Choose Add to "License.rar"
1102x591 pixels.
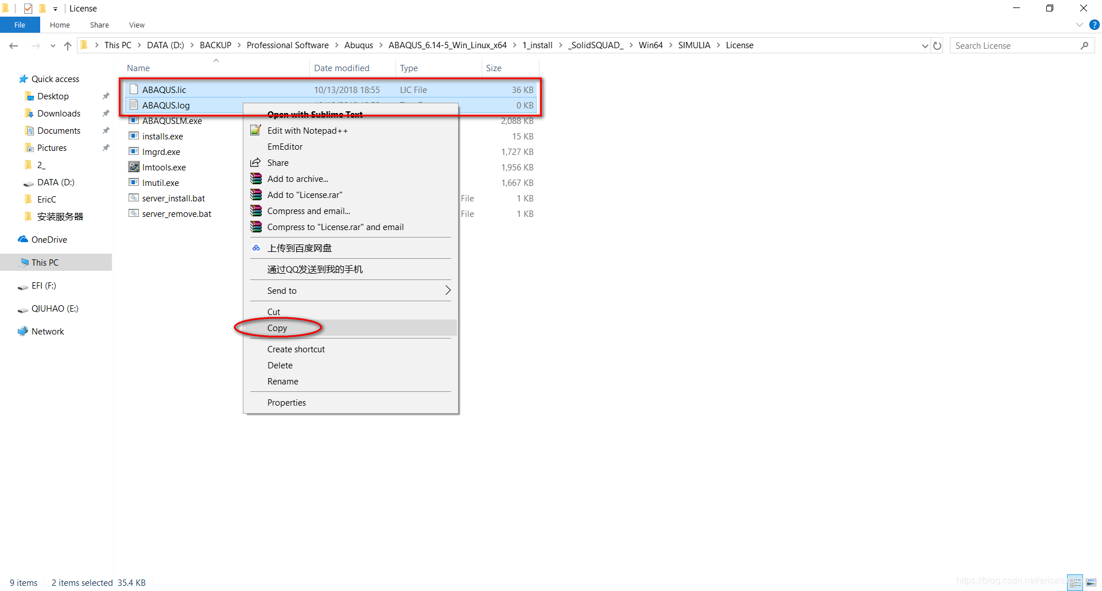(x=351, y=195)
